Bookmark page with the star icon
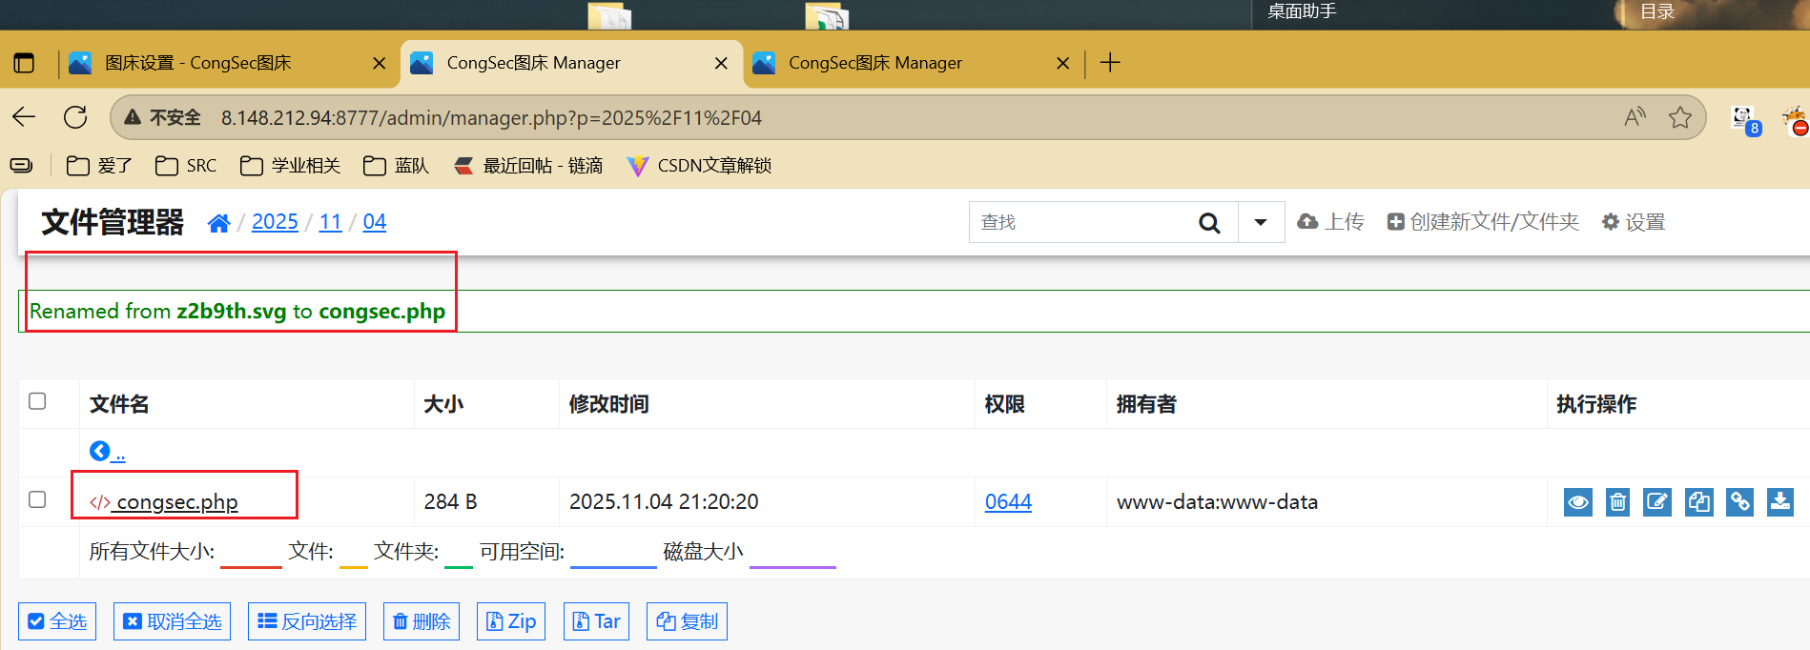 1679,117
